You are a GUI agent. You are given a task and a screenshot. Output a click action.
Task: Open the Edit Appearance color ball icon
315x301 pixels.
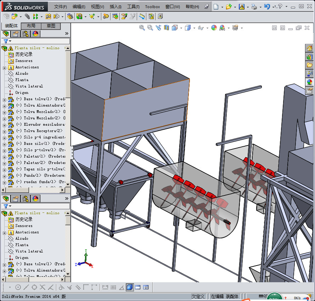pos(214,28)
